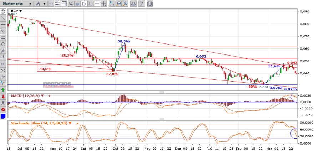Screen dimensions: 314x151
Task: Add a green up arrow marker
Action: (3, 90)
